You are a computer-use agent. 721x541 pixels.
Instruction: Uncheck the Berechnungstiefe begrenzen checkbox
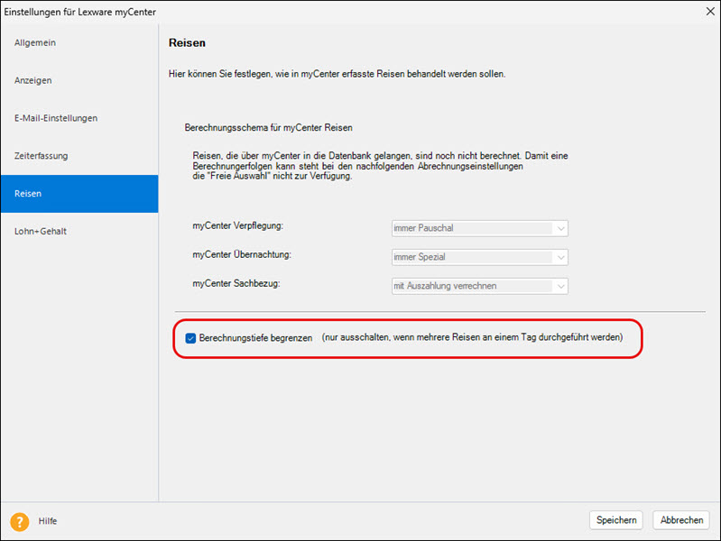[190, 338]
